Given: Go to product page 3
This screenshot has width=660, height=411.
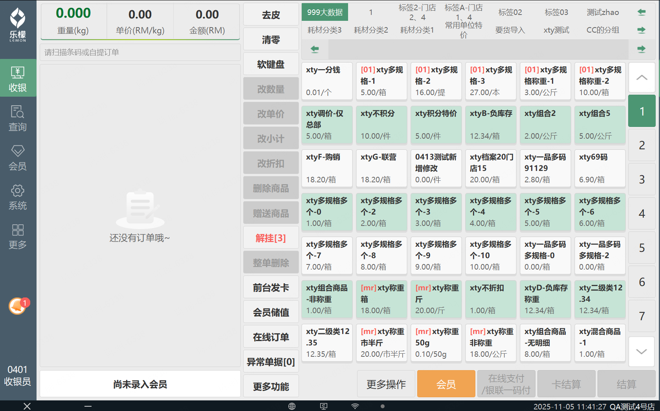Looking at the screenshot, I should (642, 179).
